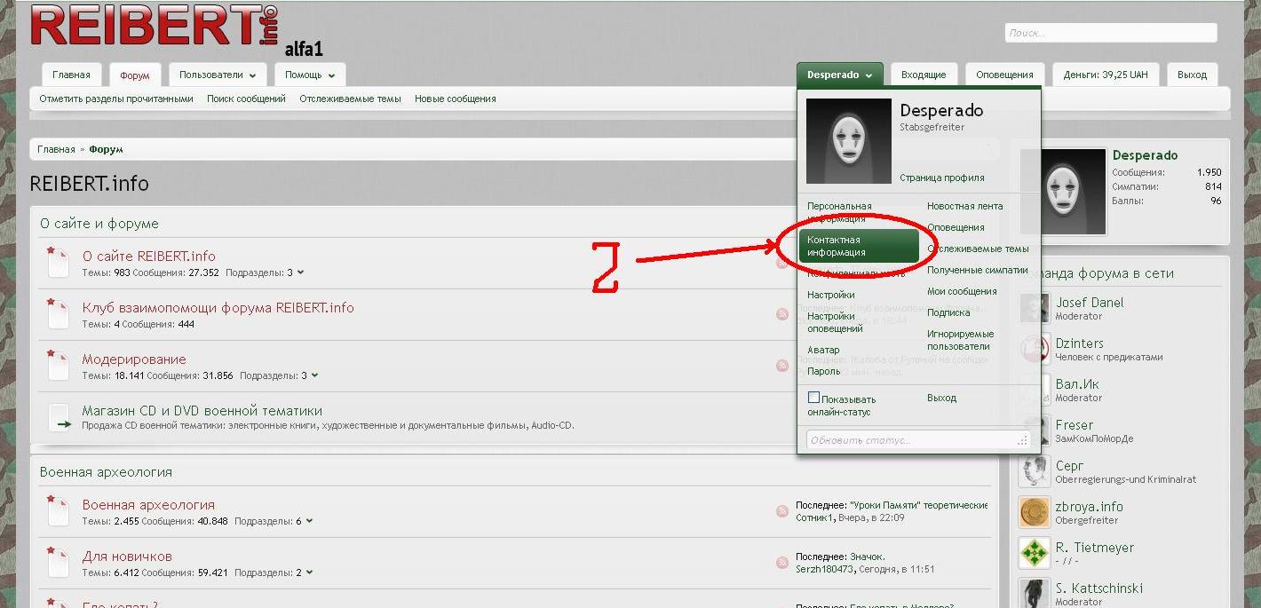Click the link-forum arrow icon beside Магазин CD и DVD
The width and height of the screenshot is (1261, 608).
[59, 417]
